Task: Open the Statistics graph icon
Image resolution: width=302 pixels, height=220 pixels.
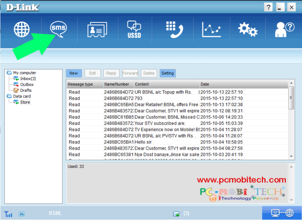Action: coord(211,29)
